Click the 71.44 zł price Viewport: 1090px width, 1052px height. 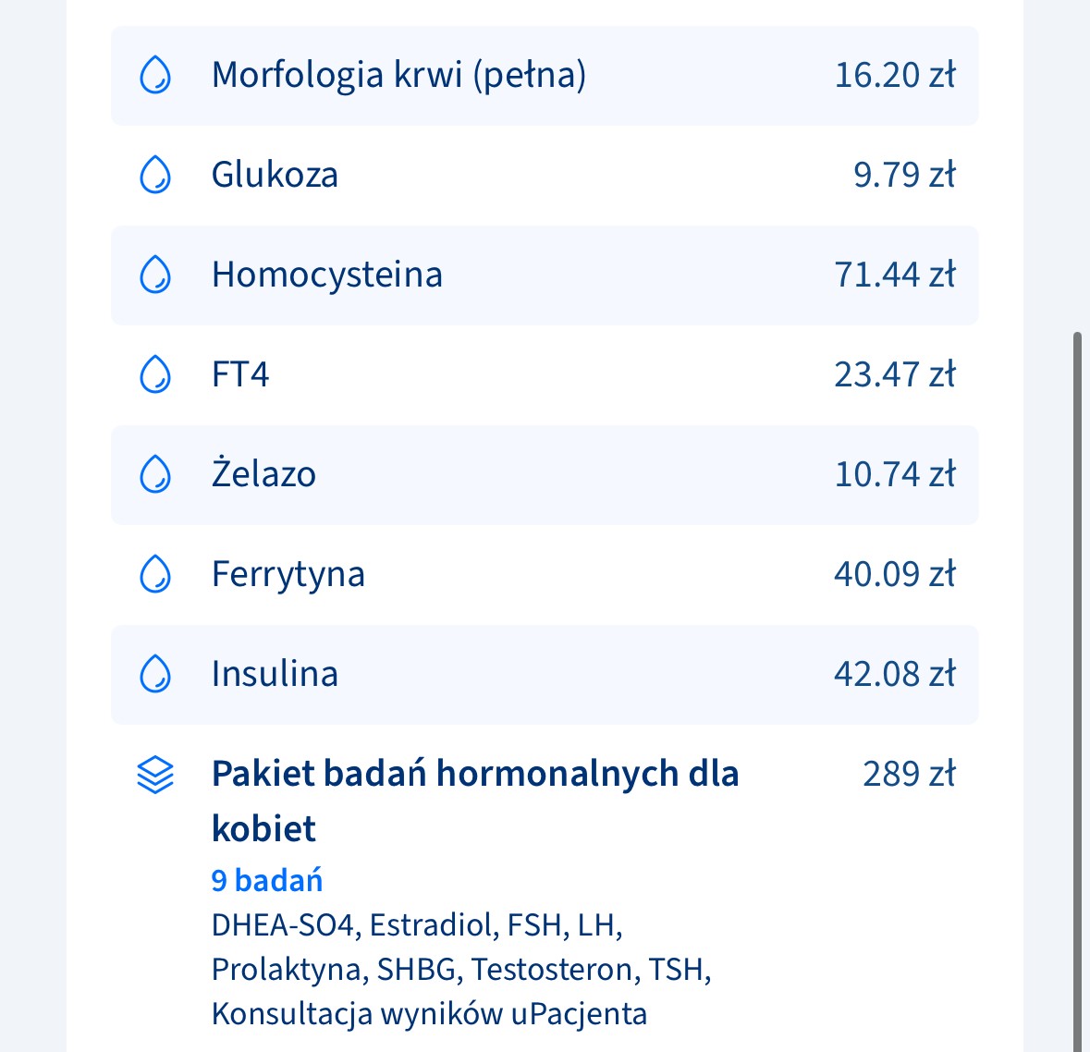pos(894,275)
